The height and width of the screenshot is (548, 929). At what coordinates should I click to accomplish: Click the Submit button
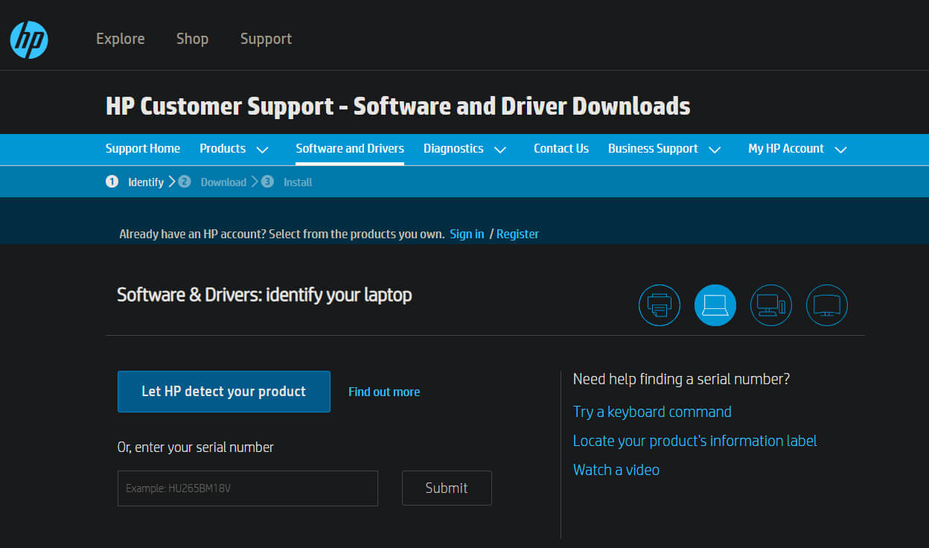click(447, 488)
